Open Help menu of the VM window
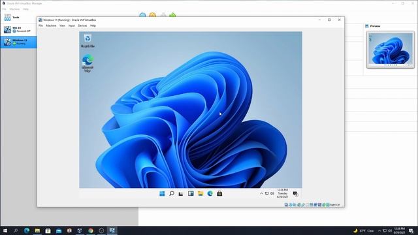Viewport: 418px width, 235px height. [x=93, y=25]
